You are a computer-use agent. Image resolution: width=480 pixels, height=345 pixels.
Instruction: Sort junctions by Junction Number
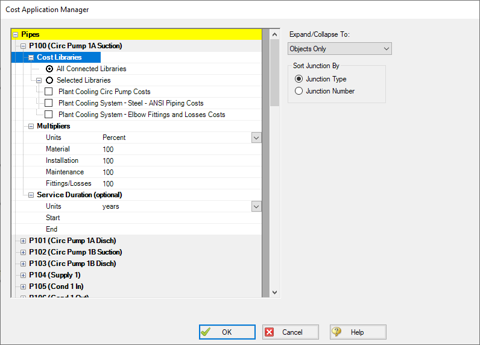(x=298, y=91)
